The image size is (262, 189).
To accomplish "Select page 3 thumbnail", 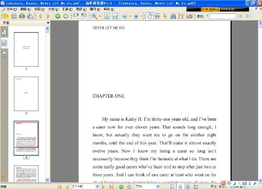I will (x=26, y=138).
